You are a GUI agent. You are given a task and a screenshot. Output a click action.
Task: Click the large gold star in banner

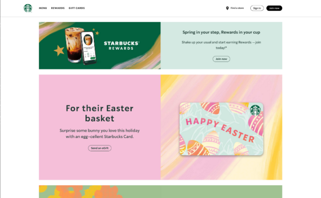point(59,50)
